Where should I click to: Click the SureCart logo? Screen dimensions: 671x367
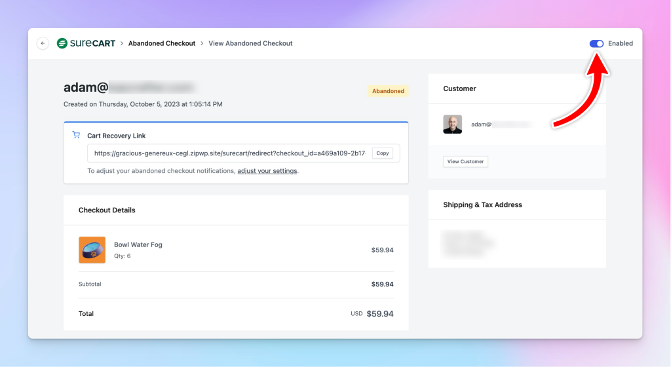click(x=86, y=43)
